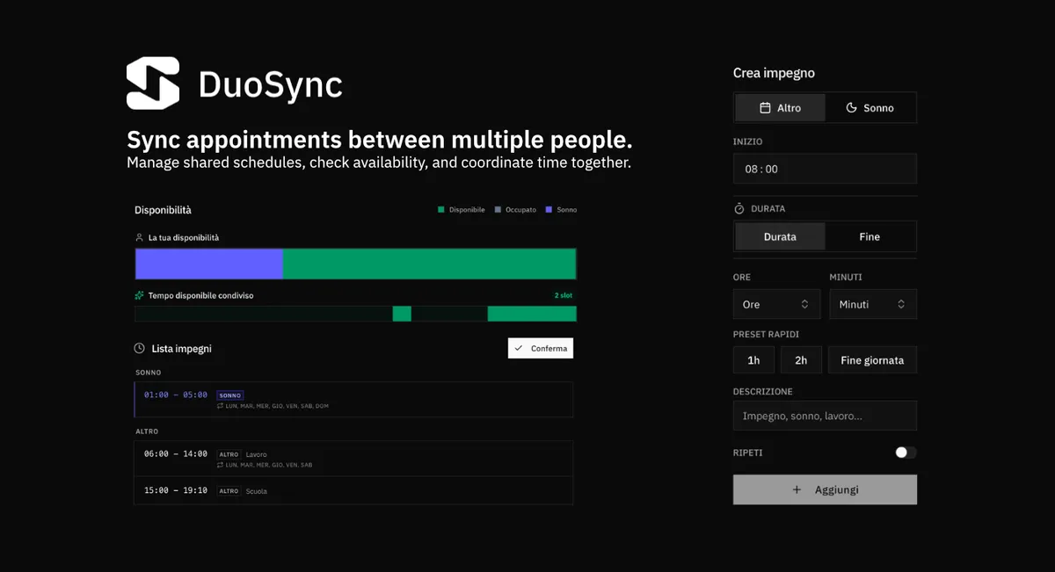Select the Durata tab
Image resolution: width=1055 pixels, height=572 pixels.
click(x=779, y=235)
